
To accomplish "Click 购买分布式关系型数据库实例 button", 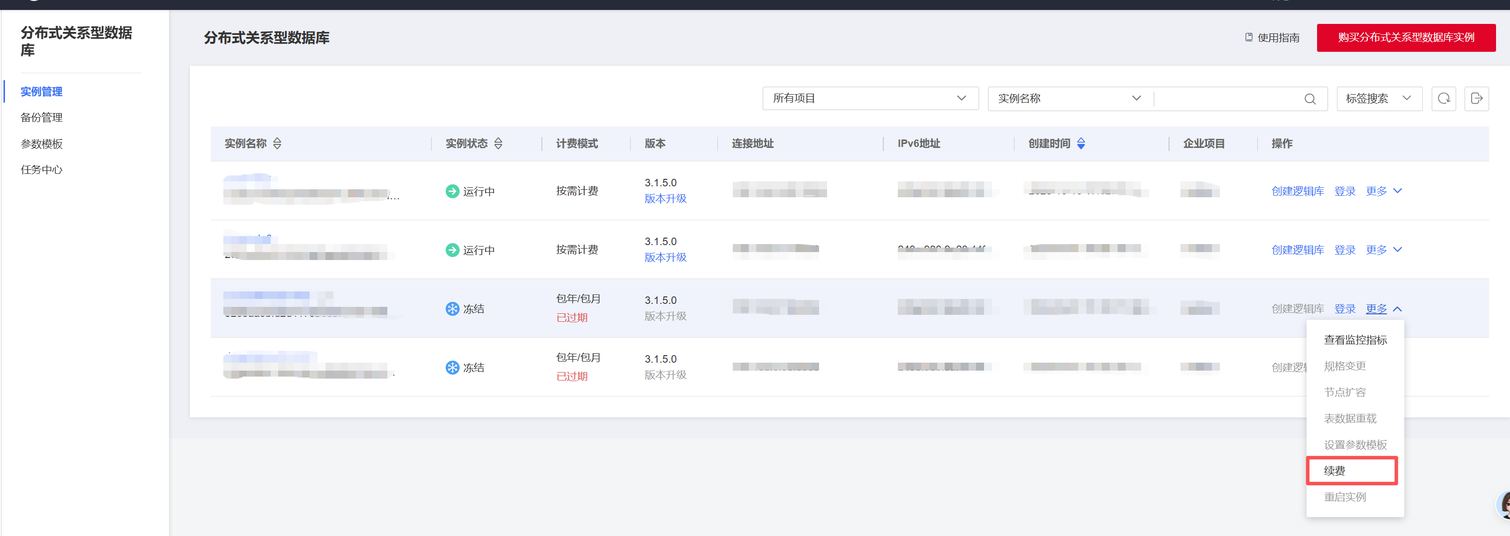I will point(1406,37).
